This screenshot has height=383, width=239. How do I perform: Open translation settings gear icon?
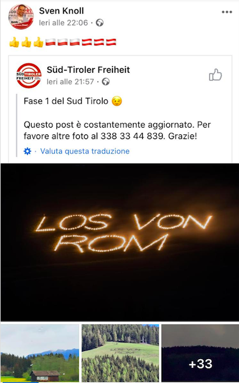coord(27,151)
